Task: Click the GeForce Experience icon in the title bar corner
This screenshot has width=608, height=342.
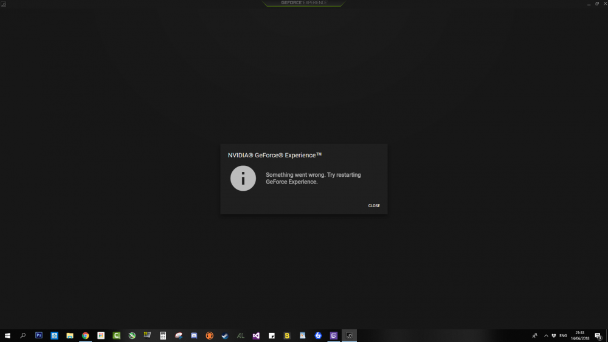Action: click(x=4, y=4)
